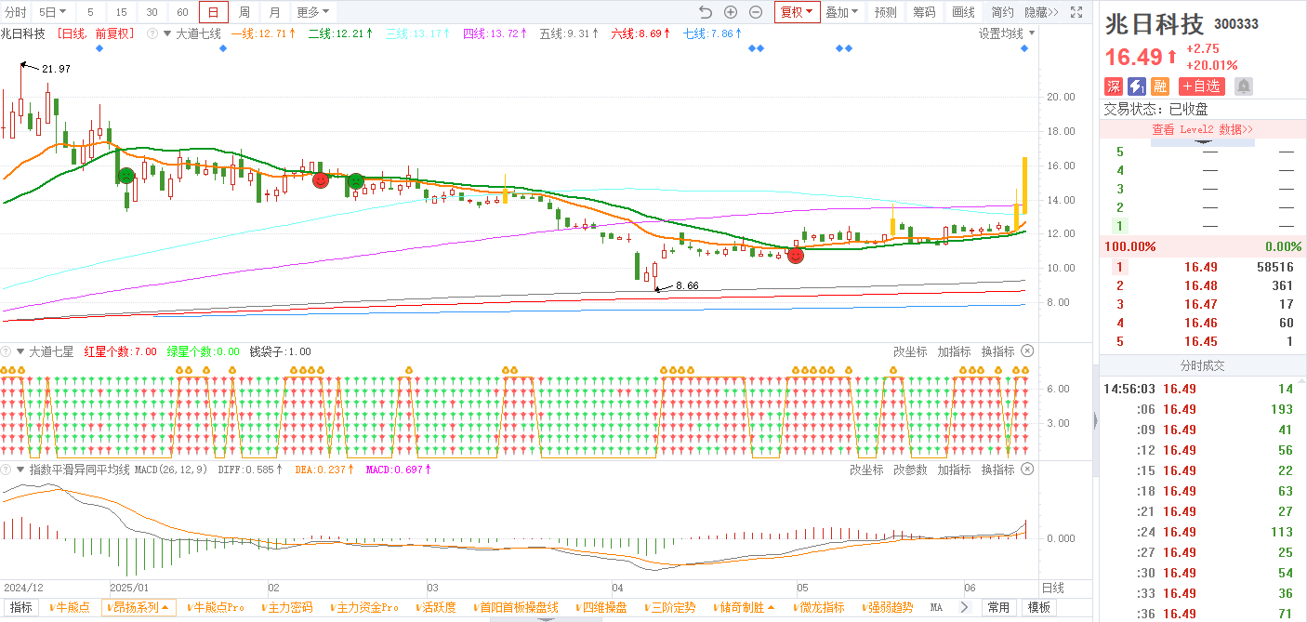Open the 叠加 overlay dropdown
The height and width of the screenshot is (622, 1307).
(843, 12)
